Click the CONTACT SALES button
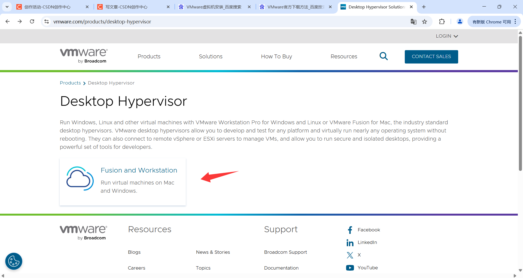 coord(431,57)
